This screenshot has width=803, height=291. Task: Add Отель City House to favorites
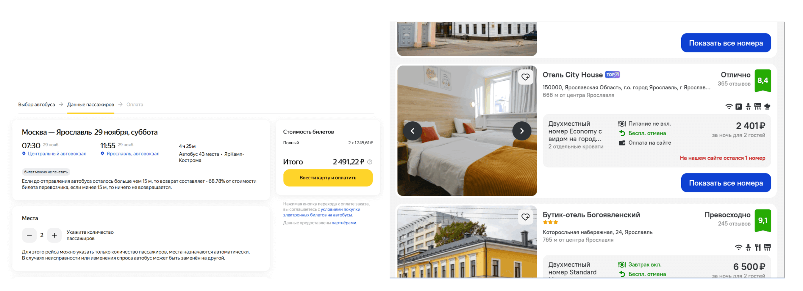526,77
